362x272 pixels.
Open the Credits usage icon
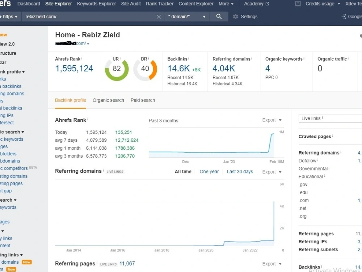tap(298, 4)
